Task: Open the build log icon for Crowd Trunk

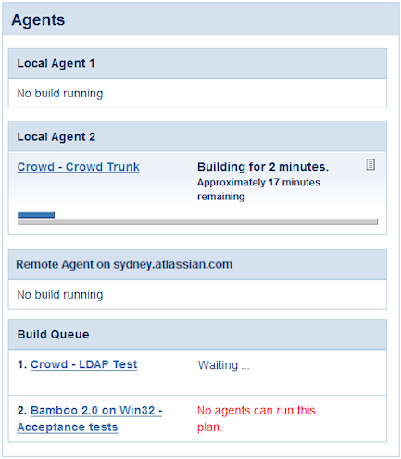Action: click(370, 165)
